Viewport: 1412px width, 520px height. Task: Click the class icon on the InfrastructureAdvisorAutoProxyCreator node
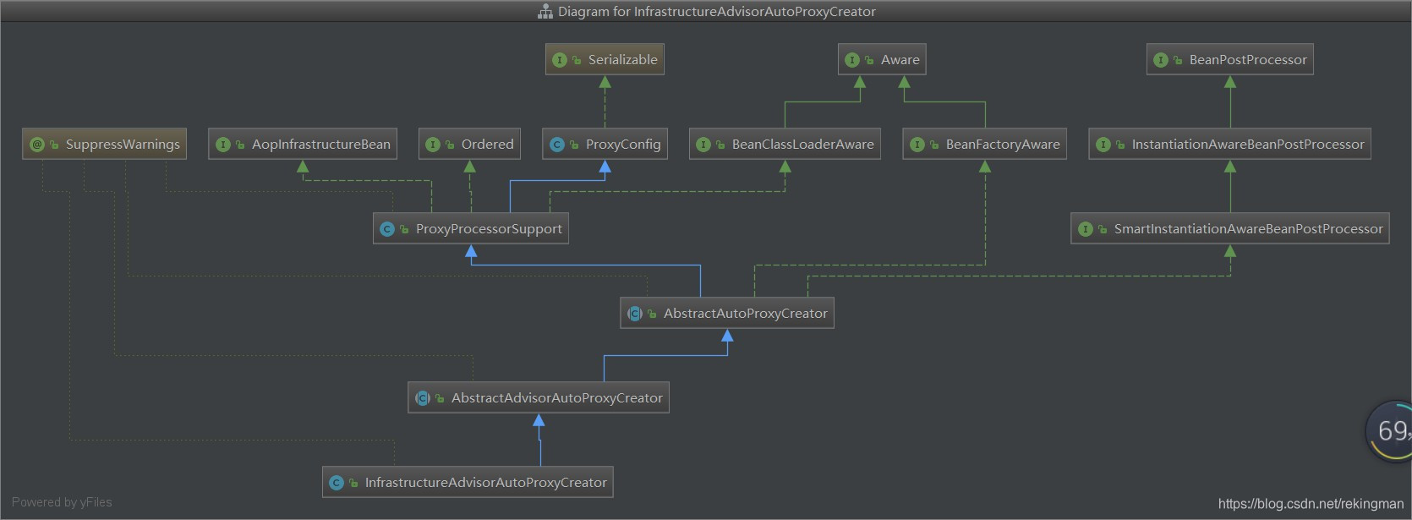[x=336, y=483]
